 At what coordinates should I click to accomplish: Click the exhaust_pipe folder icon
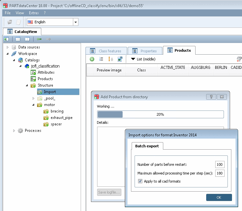point(46,118)
